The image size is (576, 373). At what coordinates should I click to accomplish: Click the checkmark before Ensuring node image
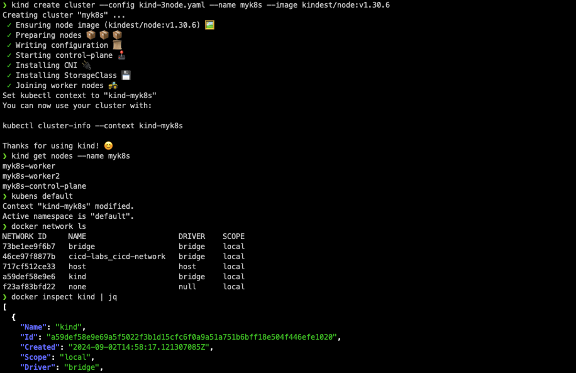pos(9,25)
